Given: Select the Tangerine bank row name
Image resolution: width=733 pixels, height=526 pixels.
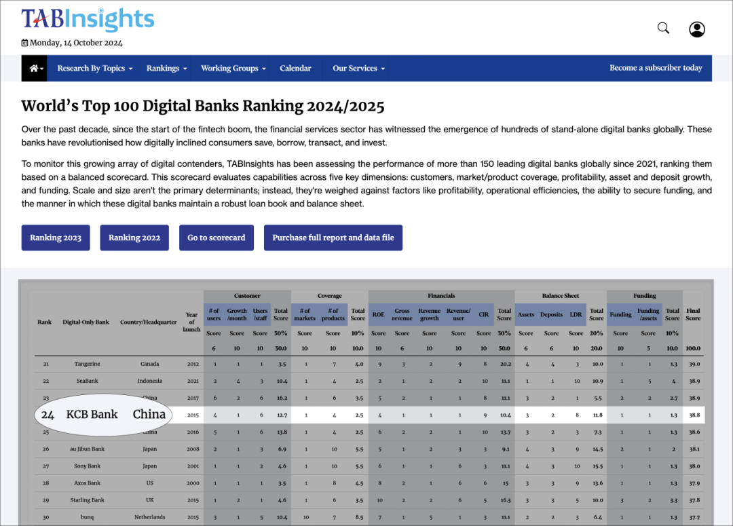Looking at the screenshot, I should (87, 364).
